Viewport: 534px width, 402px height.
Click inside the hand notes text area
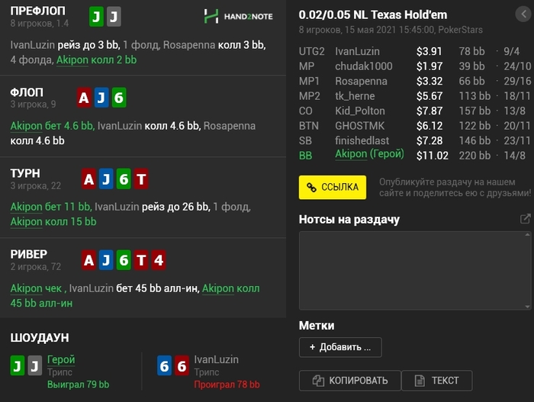415,271
